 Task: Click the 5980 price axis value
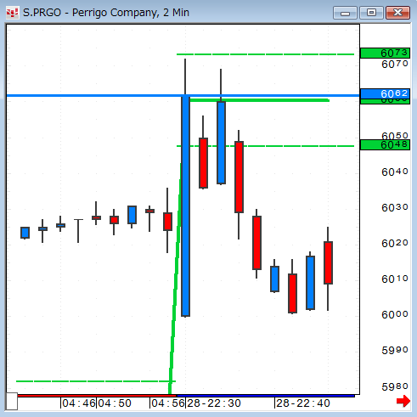[395, 386]
